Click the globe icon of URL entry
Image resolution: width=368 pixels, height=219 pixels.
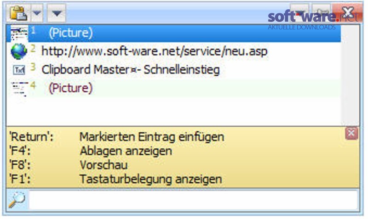tap(19, 51)
